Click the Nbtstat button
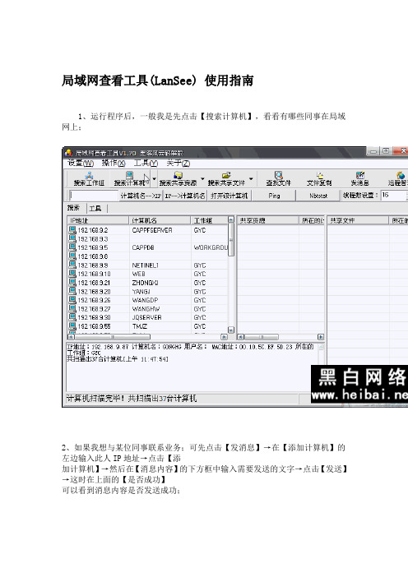Viewport: 408px width, 577px height. click(x=318, y=196)
